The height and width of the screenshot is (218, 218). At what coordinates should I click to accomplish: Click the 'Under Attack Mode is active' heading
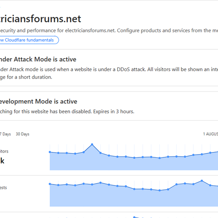[x=38, y=59]
